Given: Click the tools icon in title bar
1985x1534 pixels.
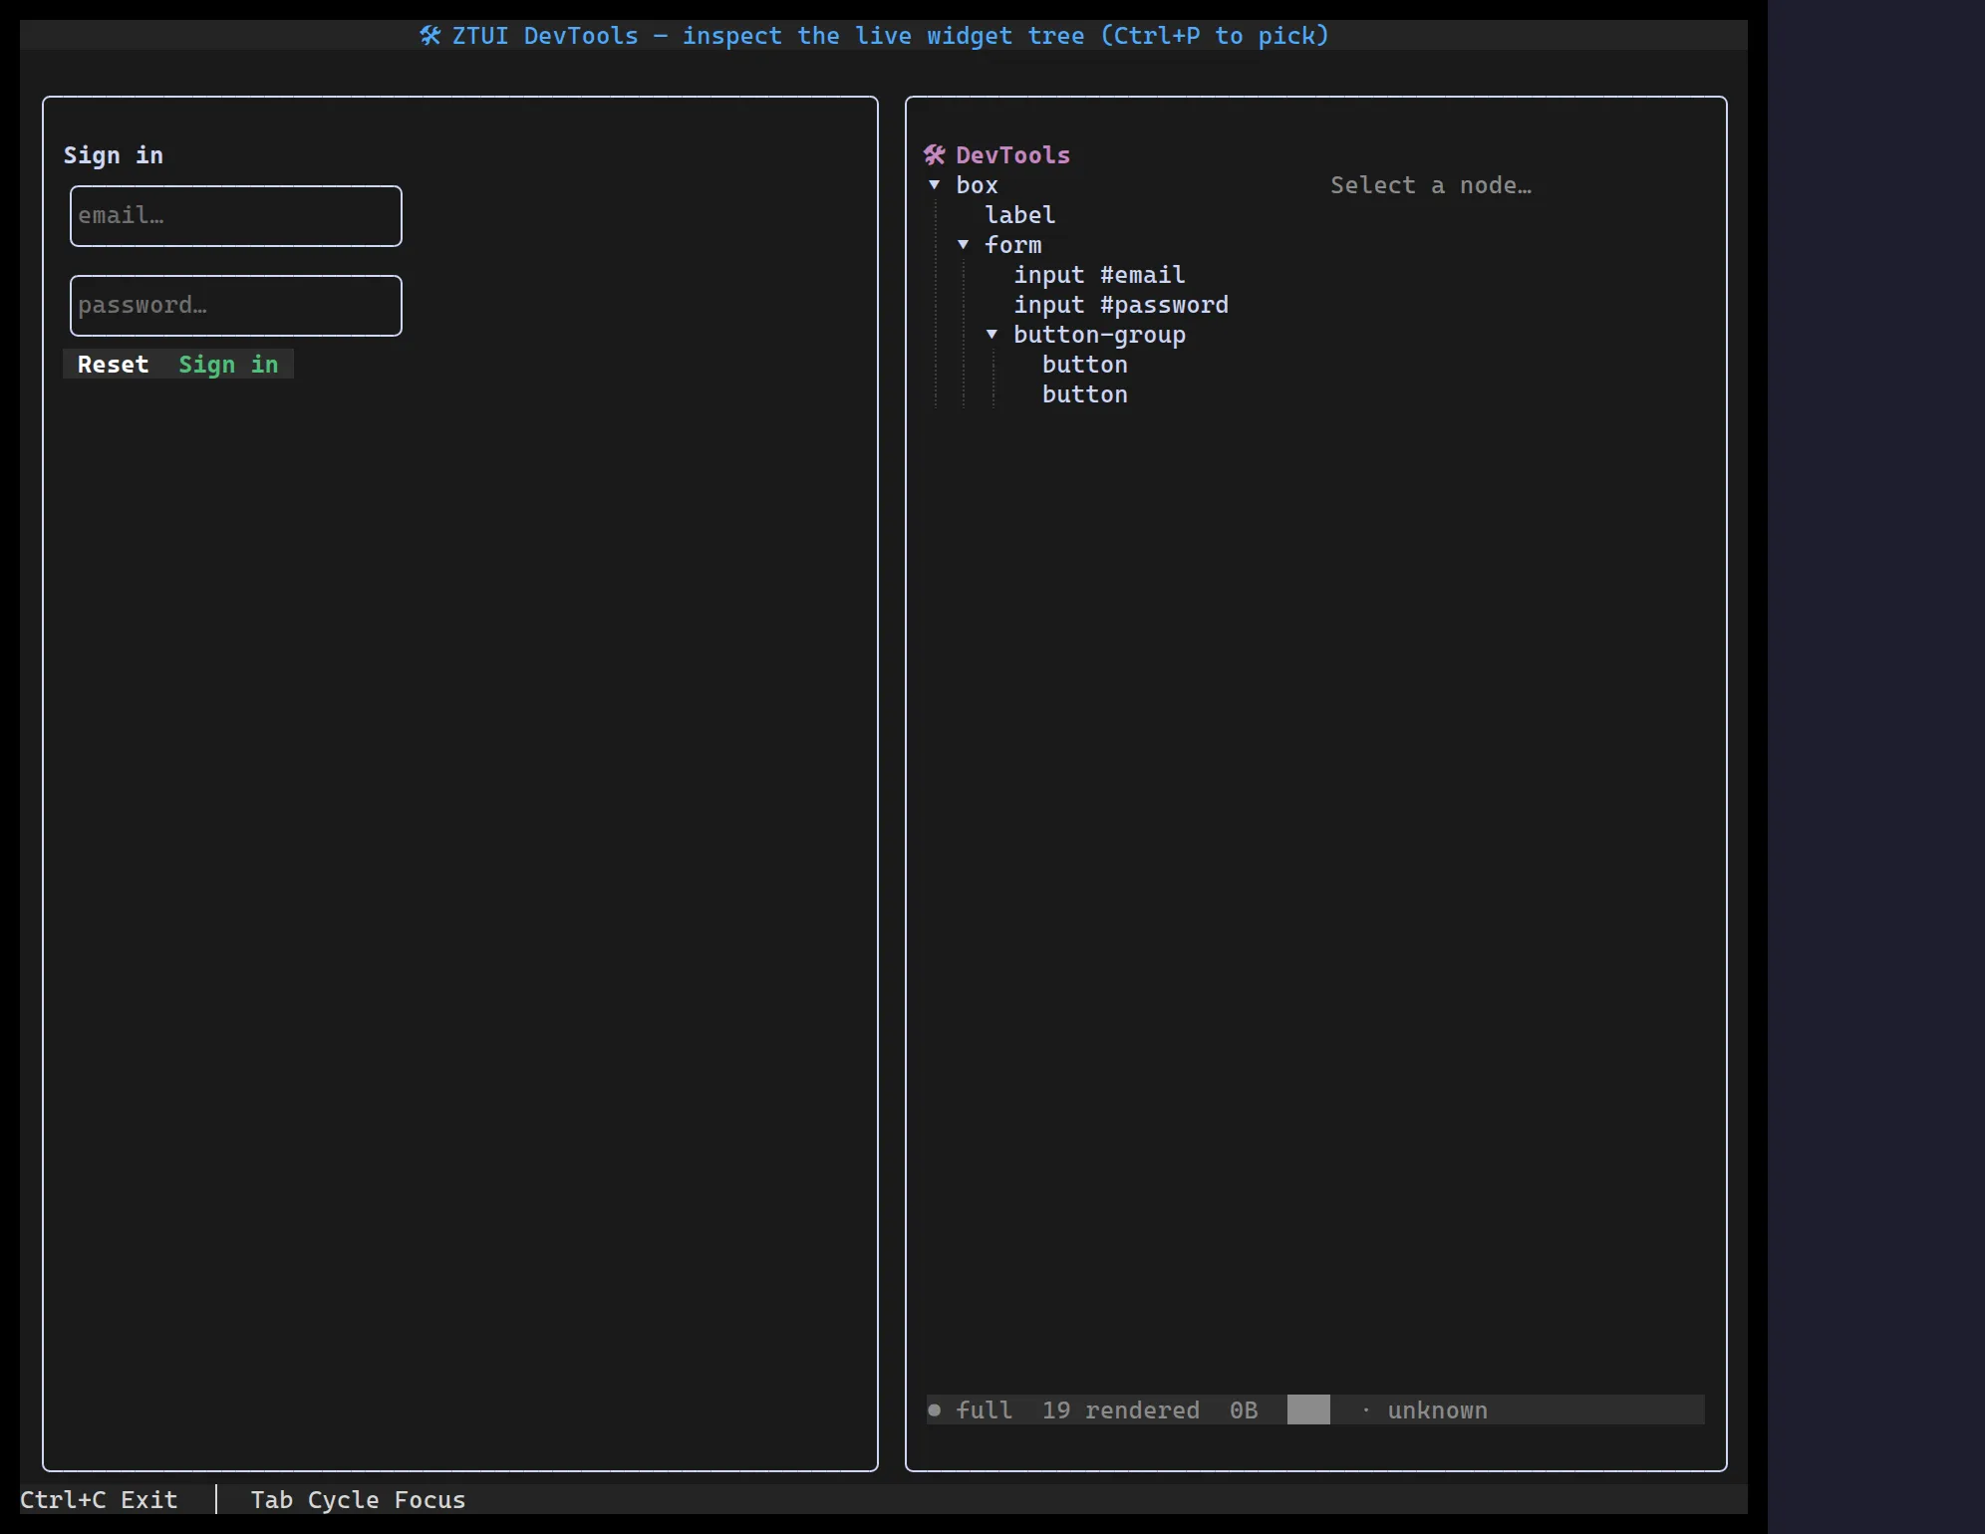Looking at the screenshot, I should tap(430, 36).
